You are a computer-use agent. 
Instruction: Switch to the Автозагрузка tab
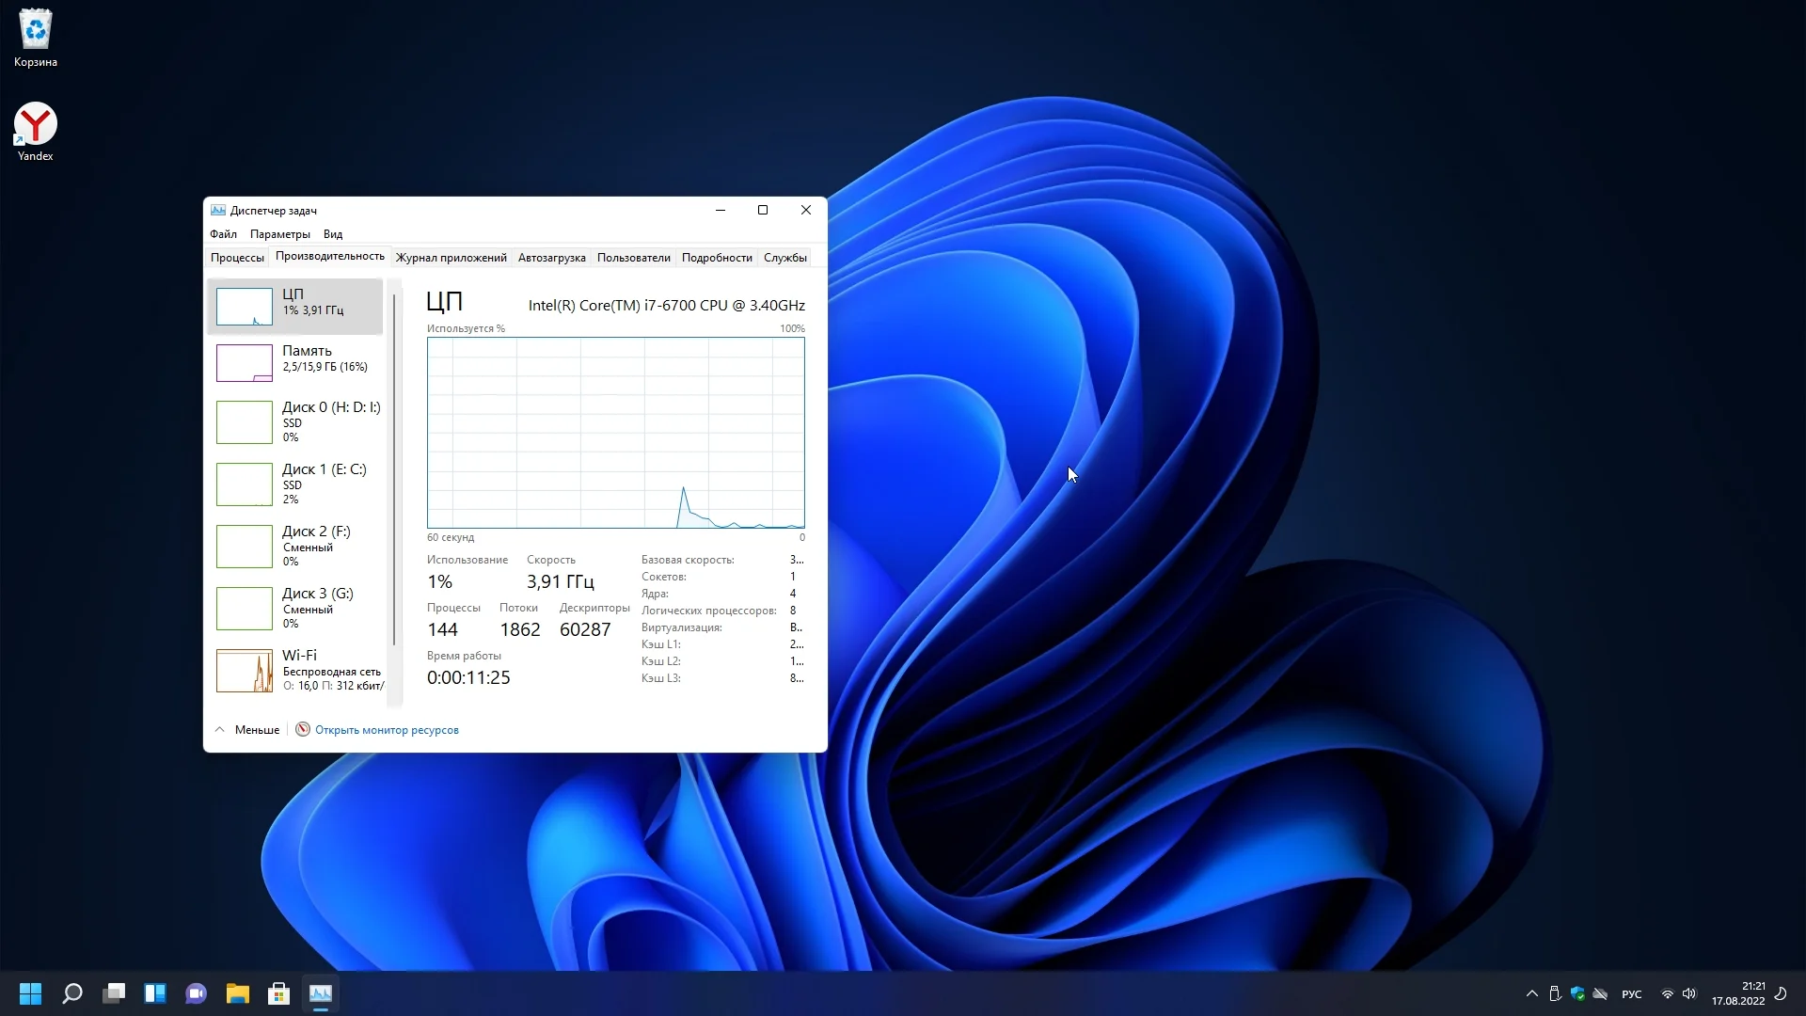coord(551,258)
